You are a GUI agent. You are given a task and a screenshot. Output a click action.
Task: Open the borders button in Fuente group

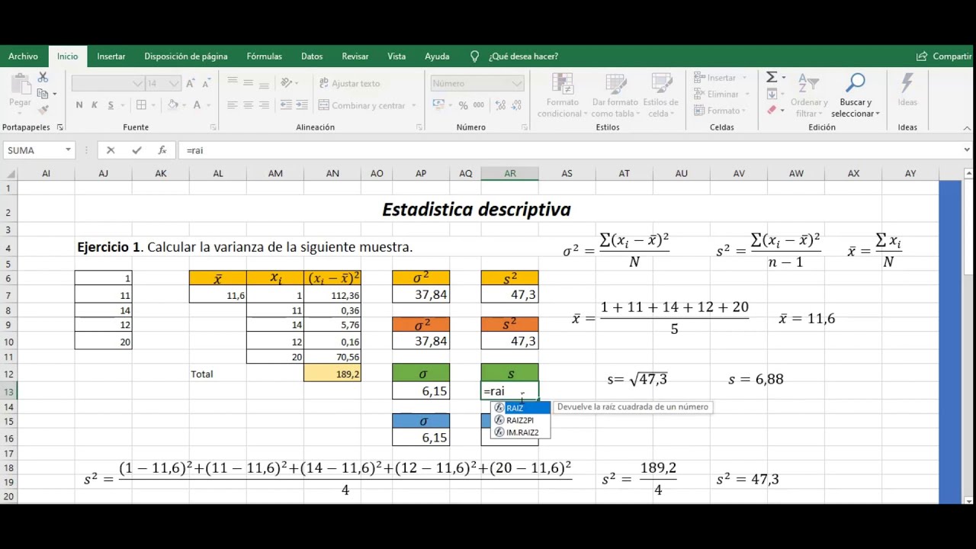point(141,105)
